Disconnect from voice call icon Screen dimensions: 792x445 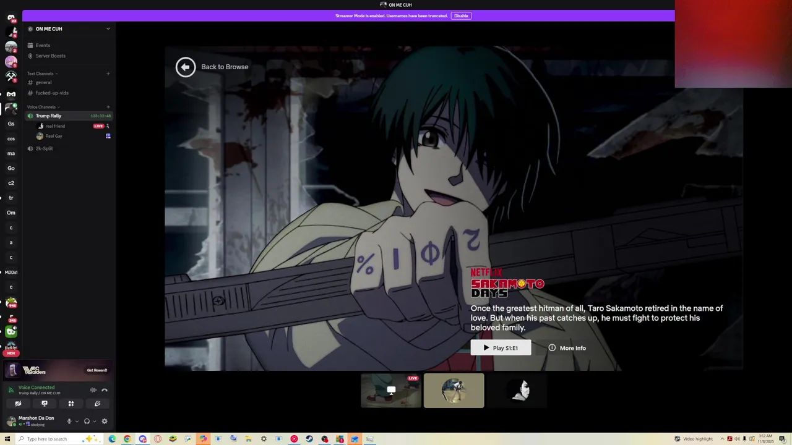[x=105, y=390]
